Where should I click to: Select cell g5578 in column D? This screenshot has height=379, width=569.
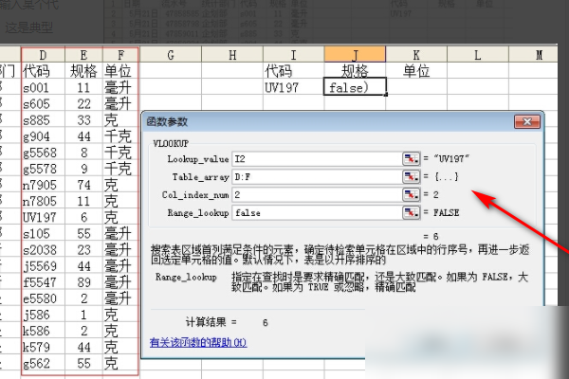[43, 169]
